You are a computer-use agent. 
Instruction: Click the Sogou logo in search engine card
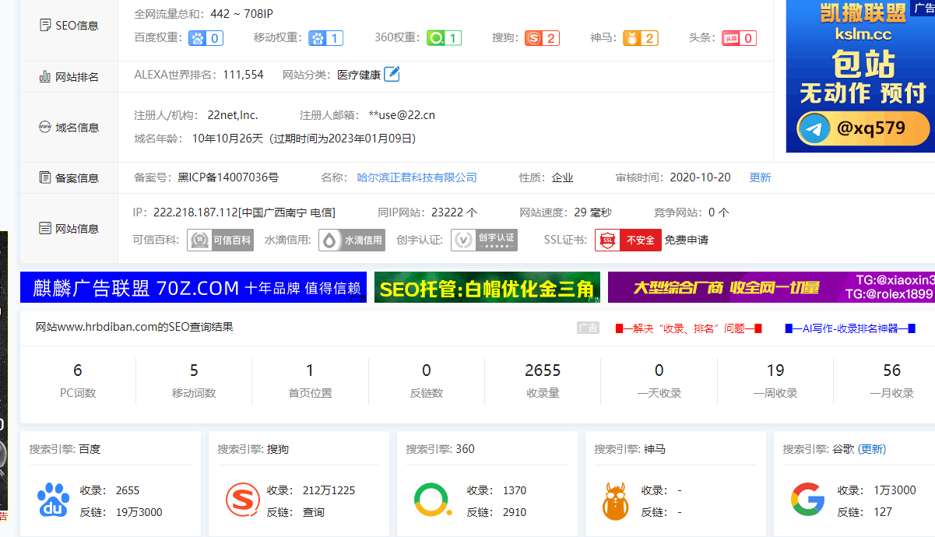click(x=243, y=500)
